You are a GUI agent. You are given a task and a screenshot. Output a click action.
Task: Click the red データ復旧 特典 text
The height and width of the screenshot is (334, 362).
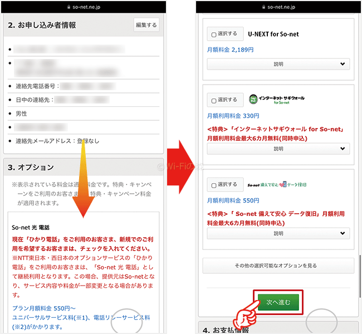(276, 218)
